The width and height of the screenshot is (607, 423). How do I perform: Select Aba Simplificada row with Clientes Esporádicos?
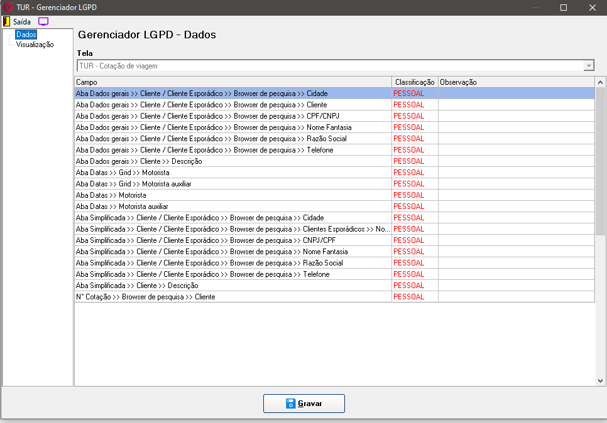pos(334,229)
